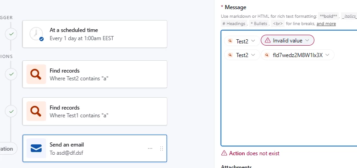This screenshot has height=168, width=357.
Task: Select the Send an email action card
Action: (95, 148)
